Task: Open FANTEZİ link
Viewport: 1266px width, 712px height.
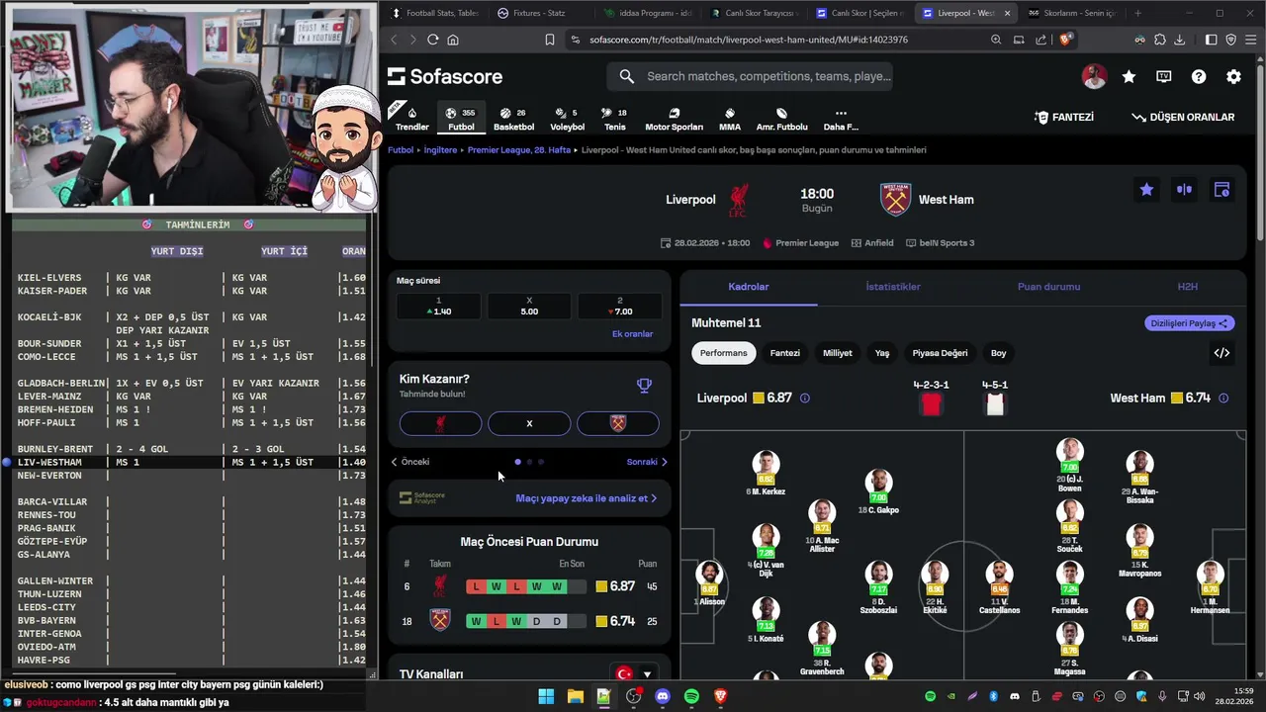Action: pyautogui.click(x=1064, y=117)
